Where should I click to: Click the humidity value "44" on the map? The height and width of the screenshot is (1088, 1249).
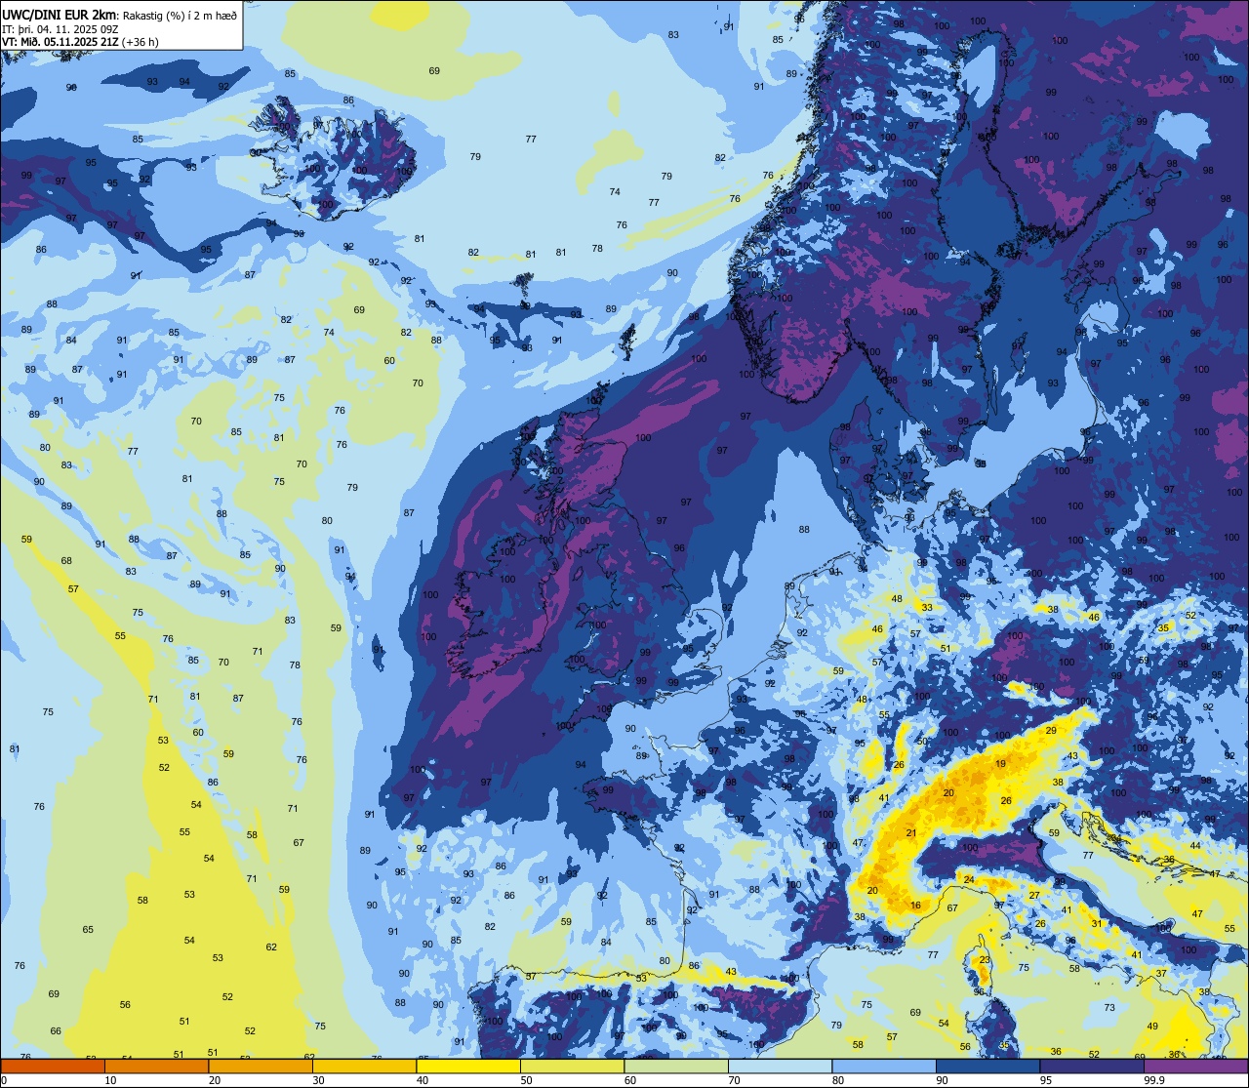pos(1196,845)
